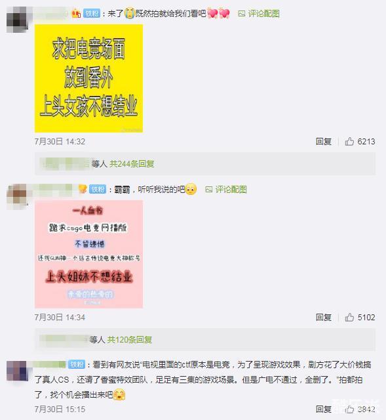The height and width of the screenshot is (420, 386).
Task: Open first commenter's pixelated avatar
Action: pyautogui.click(x=17, y=20)
